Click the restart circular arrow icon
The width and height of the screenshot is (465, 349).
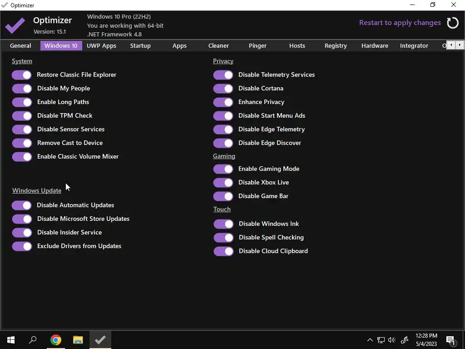pos(453,23)
